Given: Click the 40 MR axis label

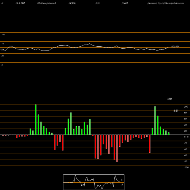Looking at the screenshot, I should (x=185, y=125).
